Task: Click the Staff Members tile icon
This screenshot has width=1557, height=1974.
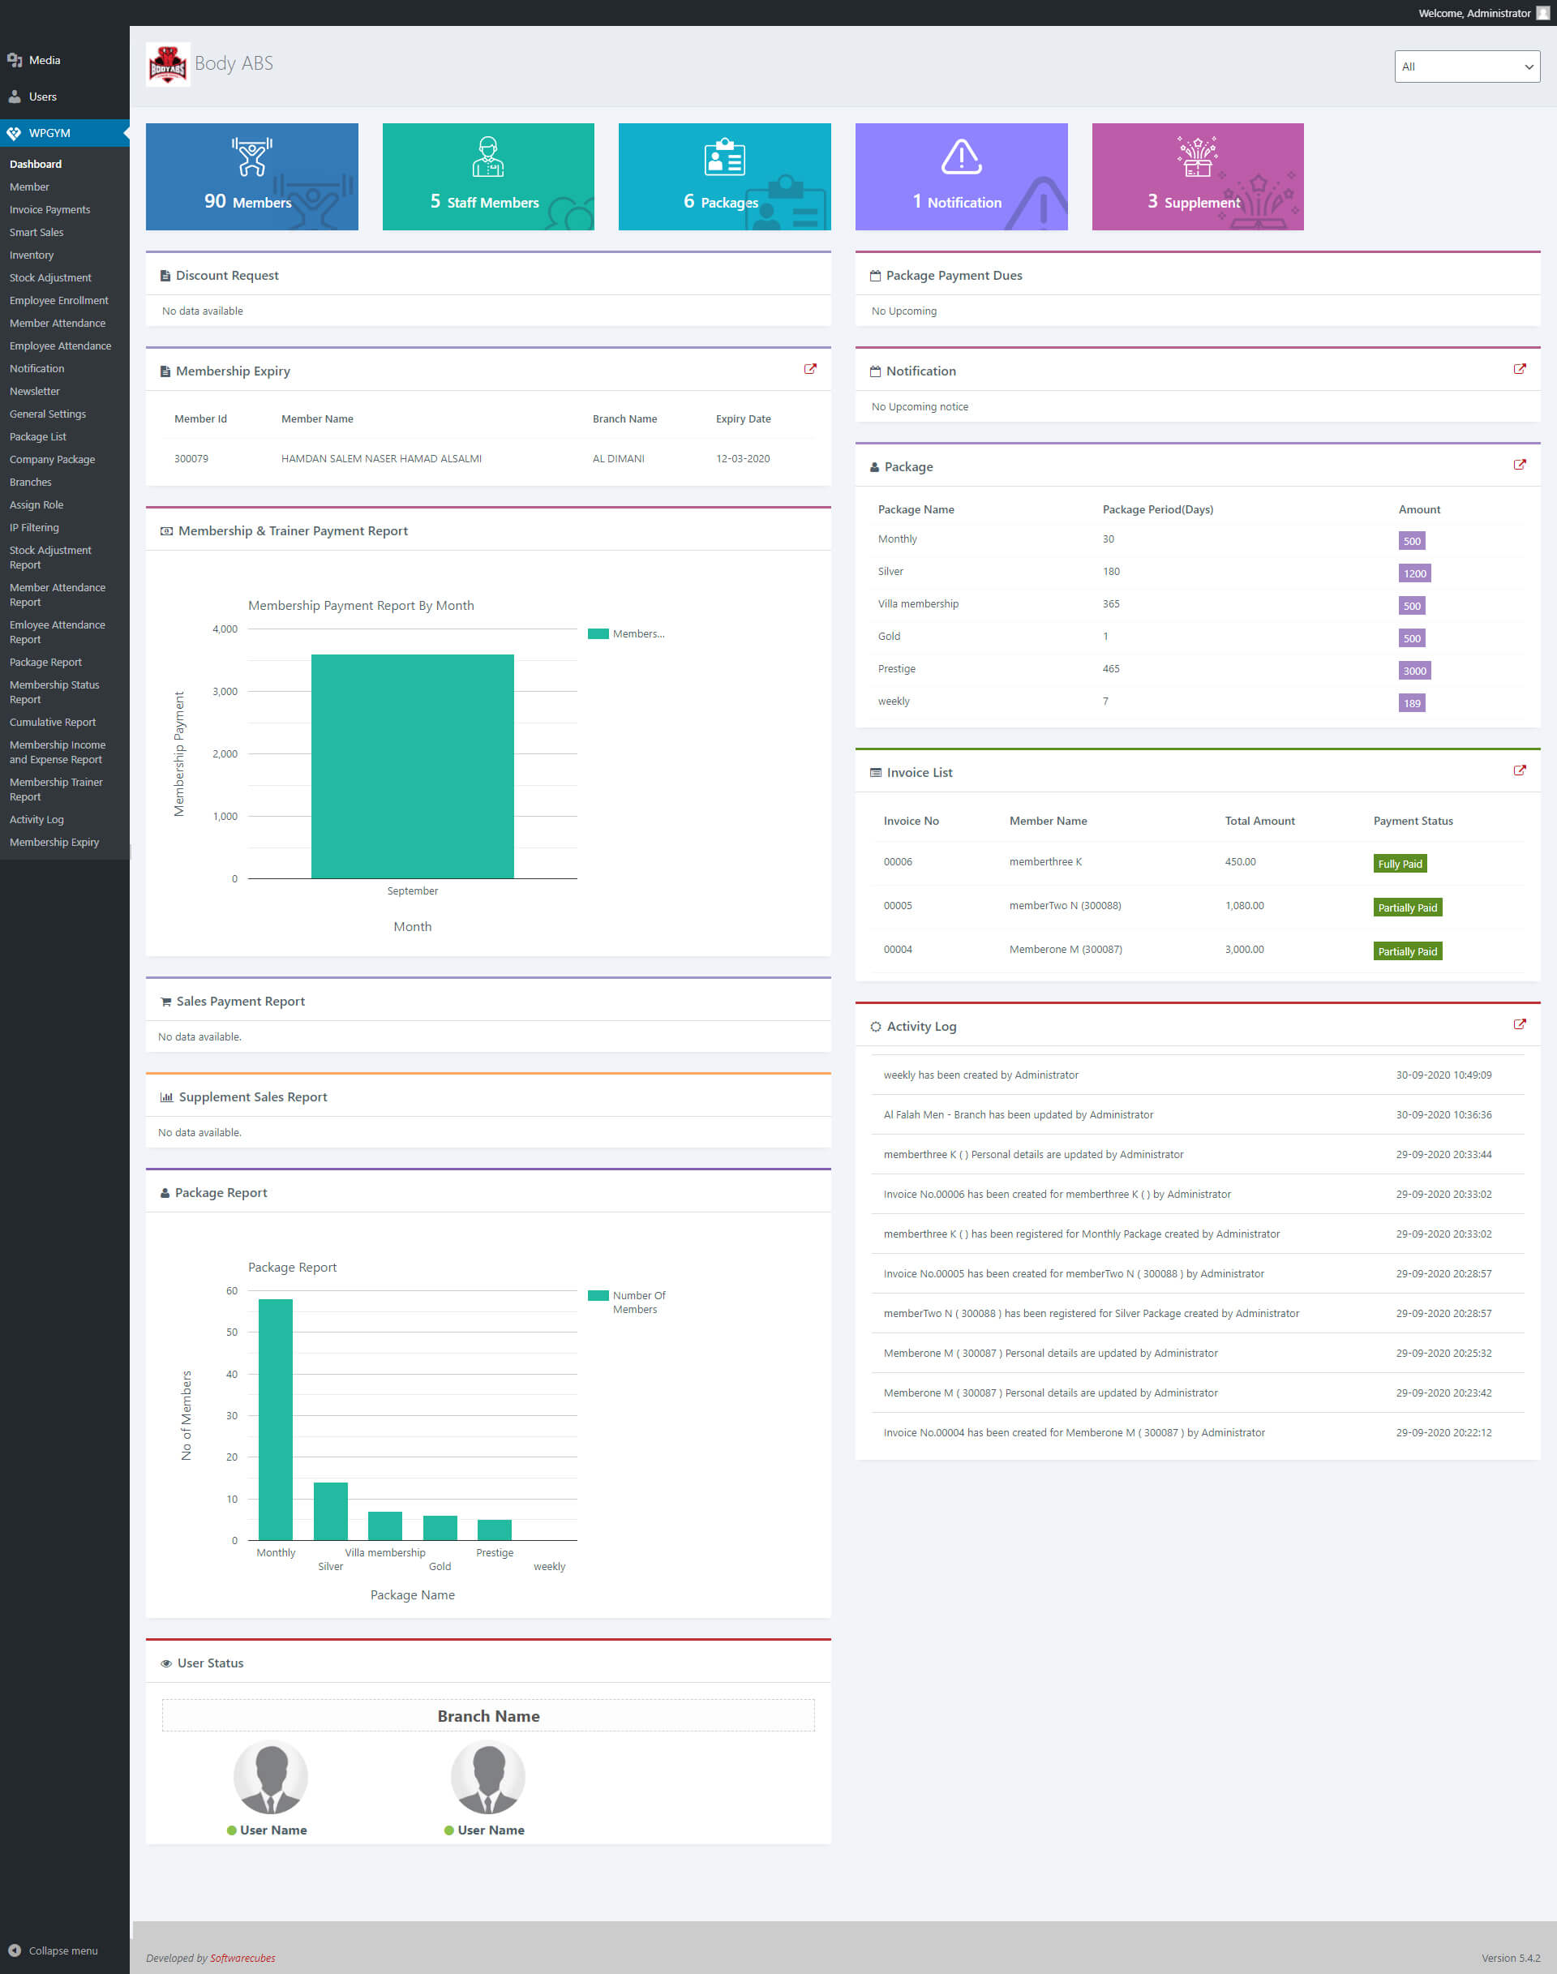Action: (487, 157)
